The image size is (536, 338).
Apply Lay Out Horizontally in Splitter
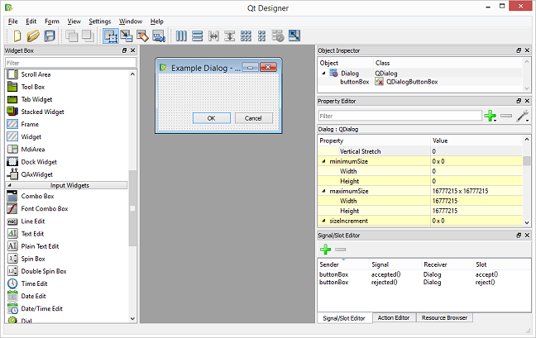click(x=213, y=36)
